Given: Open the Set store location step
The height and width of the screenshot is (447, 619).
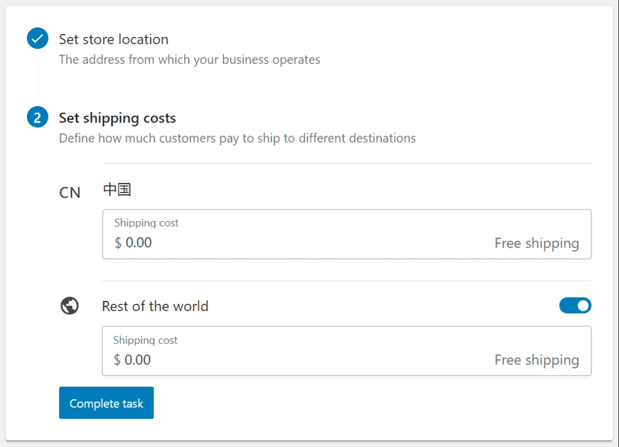Looking at the screenshot, I should point(113,39).
